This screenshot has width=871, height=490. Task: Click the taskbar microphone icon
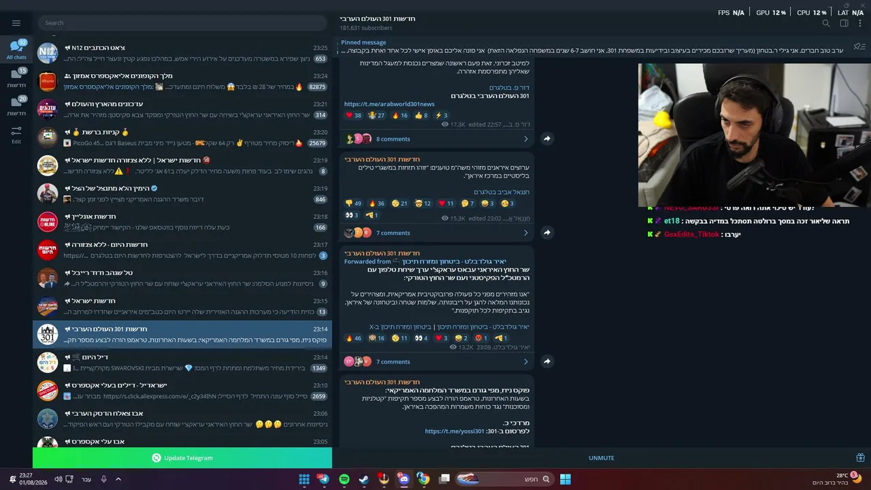pyautogui.click(x=103, y=479)
